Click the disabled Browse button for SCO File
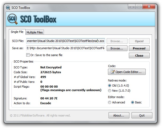This screenshot has height=128, width=162. coord(117,41)
